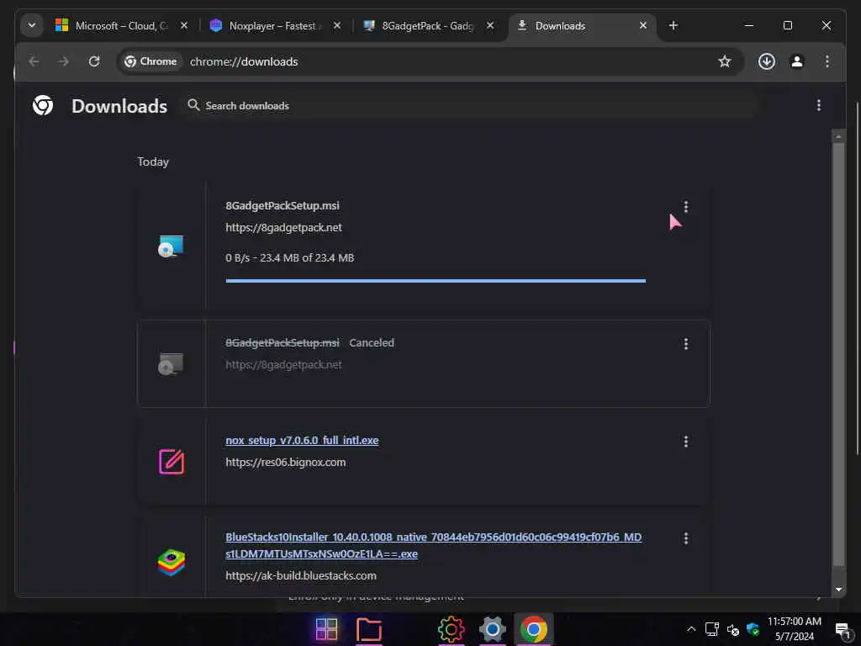The height and width of the screenshot is (646, 861).
Task: Click the https://ak-build.bluestacks.com source URL
Action: (301, 575)
